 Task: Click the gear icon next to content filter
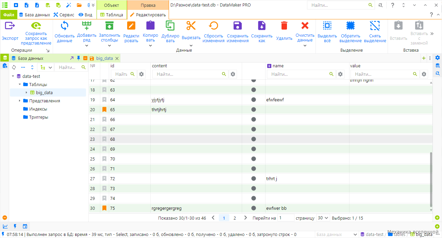pyautogui.click(x=233, y=74)
